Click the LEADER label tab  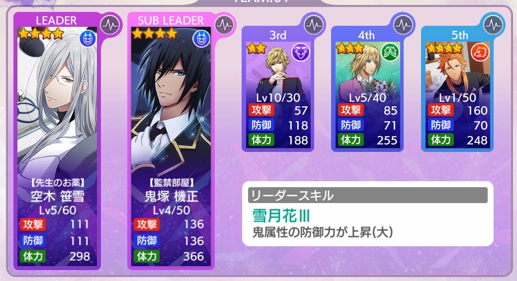[x=56, y=20]
